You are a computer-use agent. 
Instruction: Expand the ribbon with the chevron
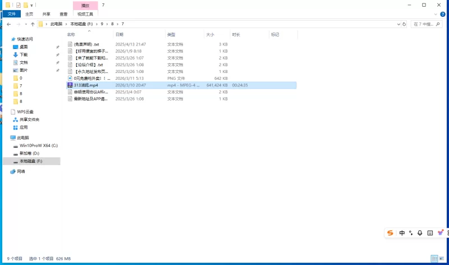437,14
